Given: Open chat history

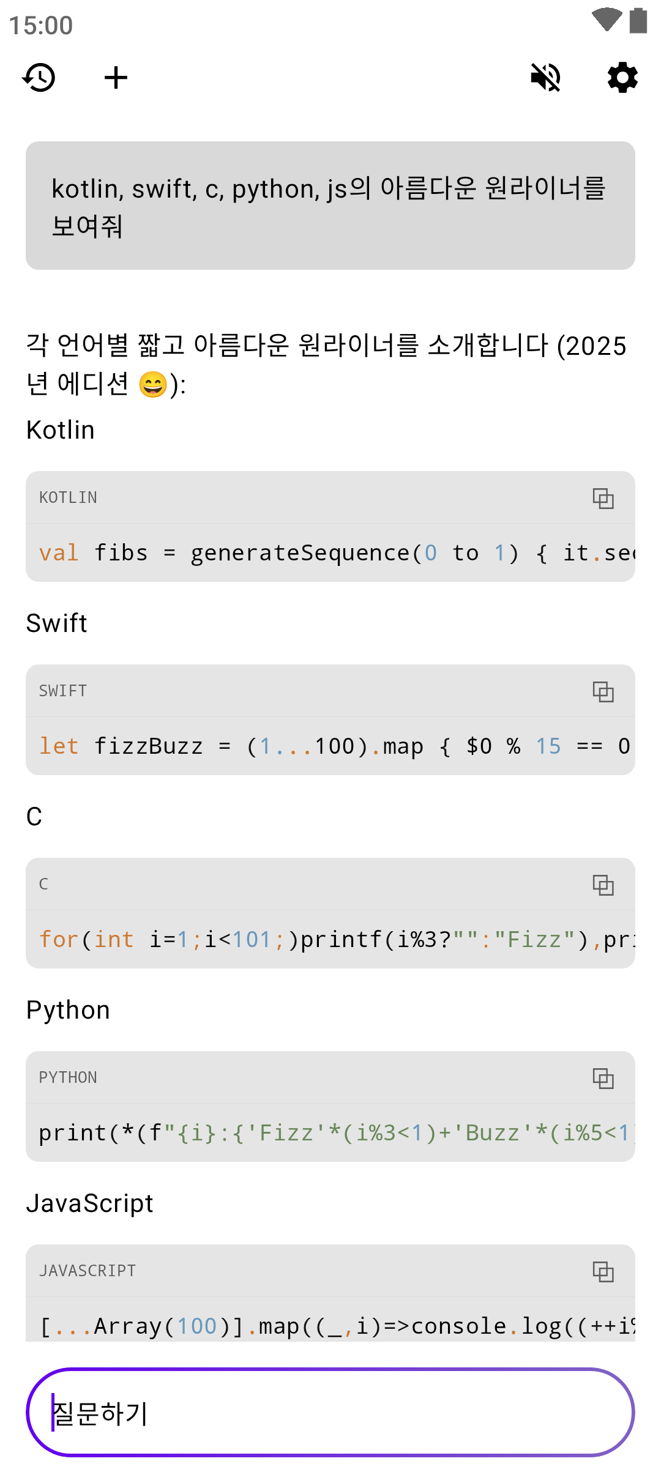Looking at the screenshot, I should tap(39, 78).
